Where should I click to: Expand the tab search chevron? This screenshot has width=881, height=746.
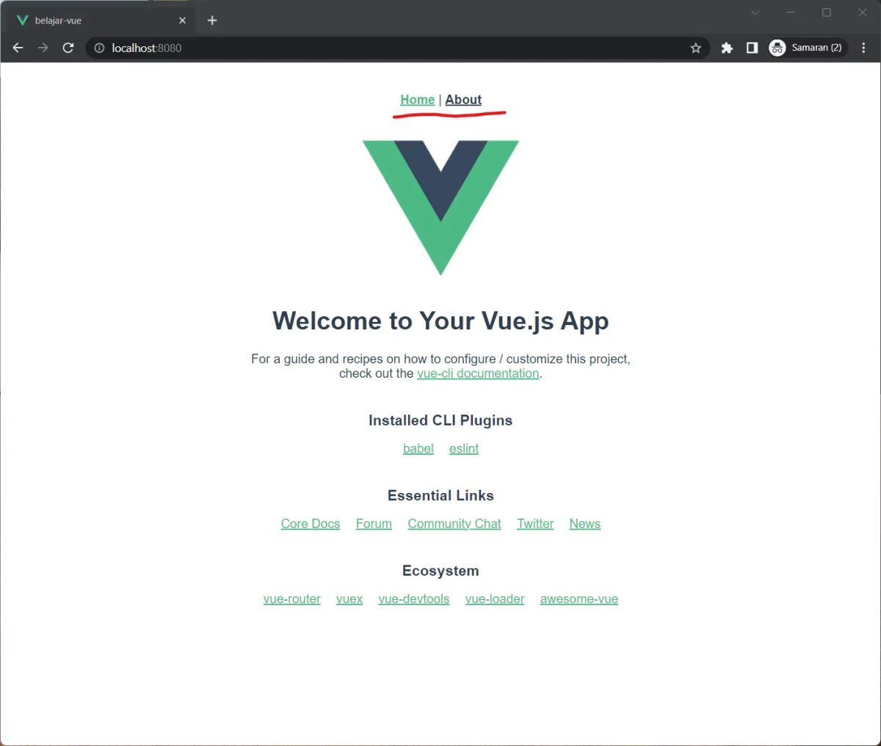pyautogui.click(x=755, y=12)
